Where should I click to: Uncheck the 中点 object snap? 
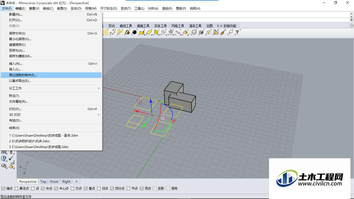tap(43, 188)
